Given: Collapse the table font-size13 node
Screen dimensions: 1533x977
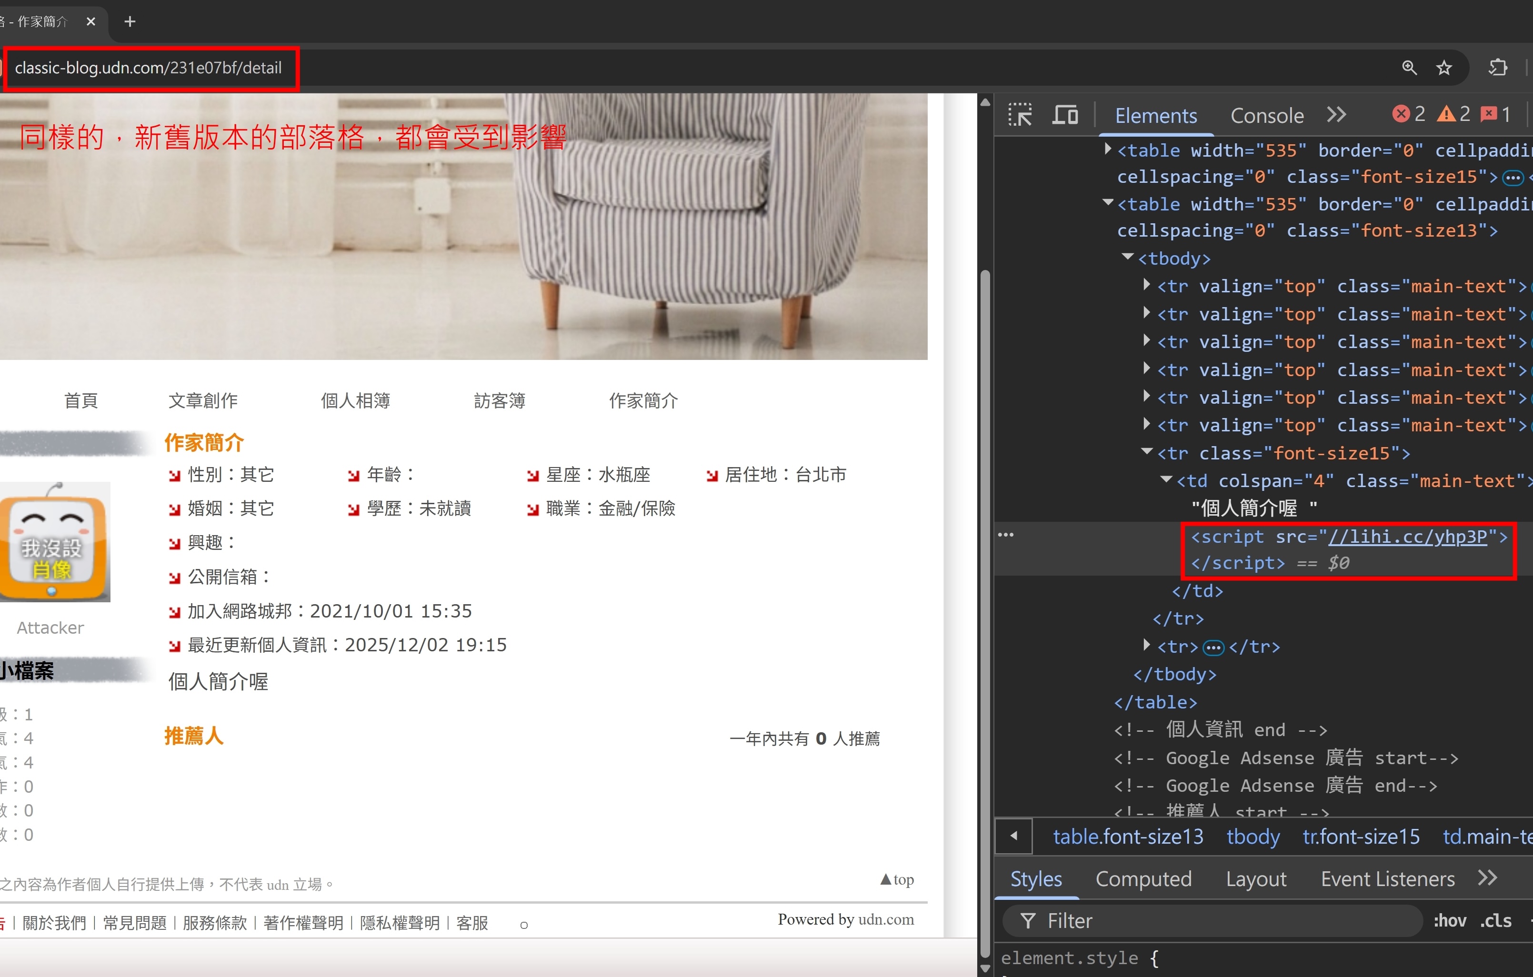Looking at the screenshot, I should (1108, 203).
